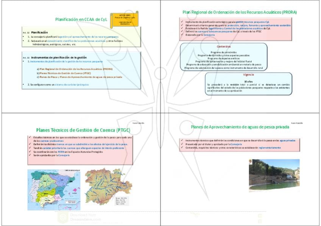Click the yellow LEY 9/2013 scroll graphic
Screen dimensions: 321x226
[x=124, y=20]
